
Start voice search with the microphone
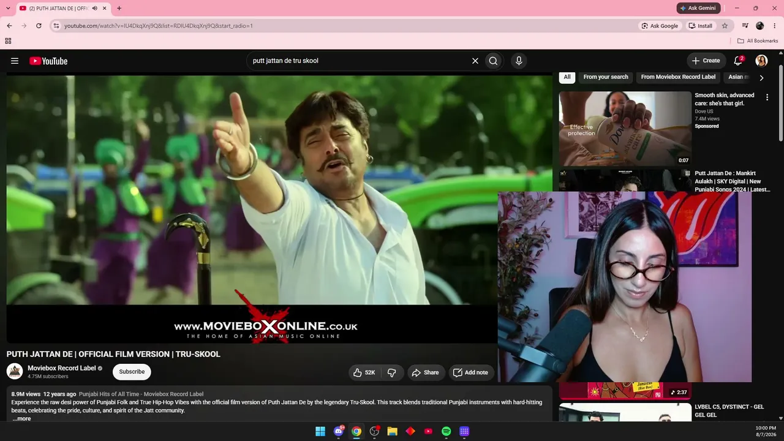pos(519,61)
